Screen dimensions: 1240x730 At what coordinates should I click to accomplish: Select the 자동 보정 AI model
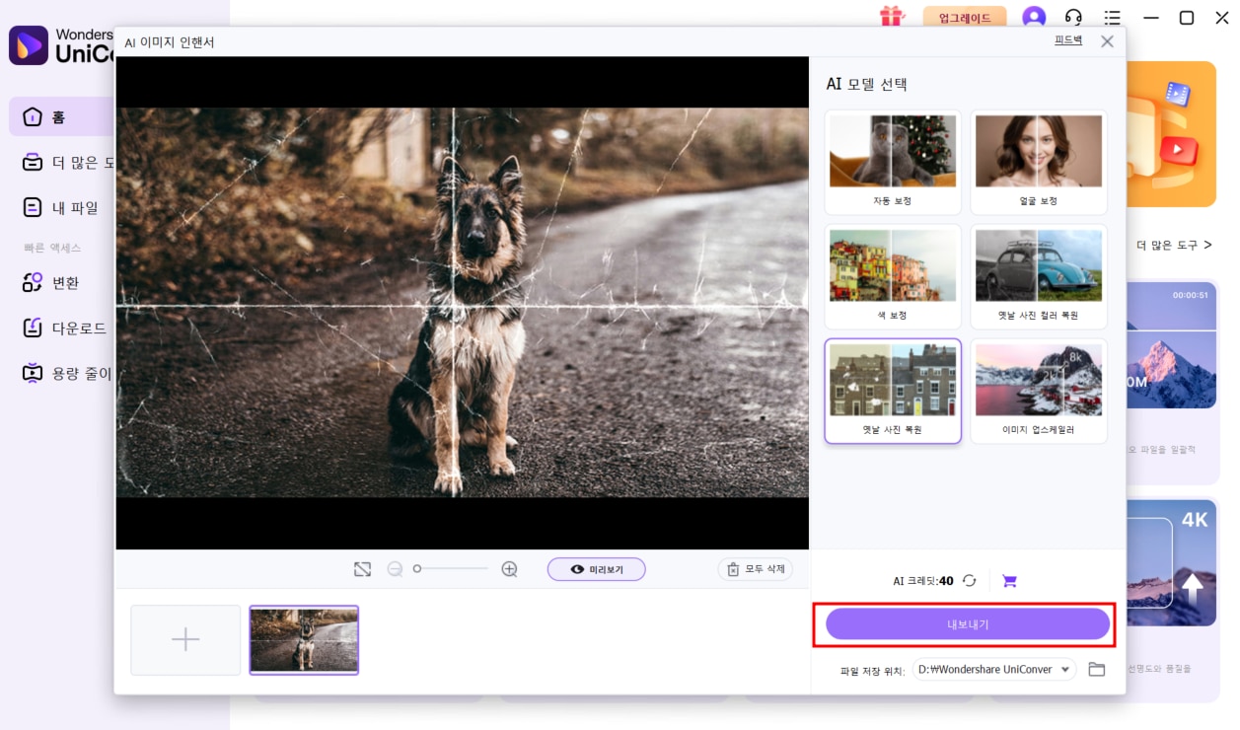[x=892, y=163]
